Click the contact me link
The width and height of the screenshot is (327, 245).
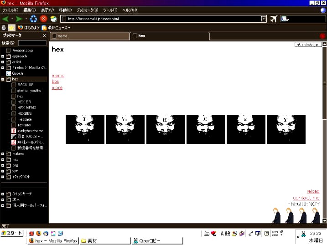point(306,198)
